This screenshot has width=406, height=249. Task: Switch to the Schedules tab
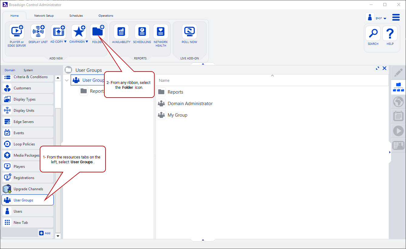[x=76, y=16]
